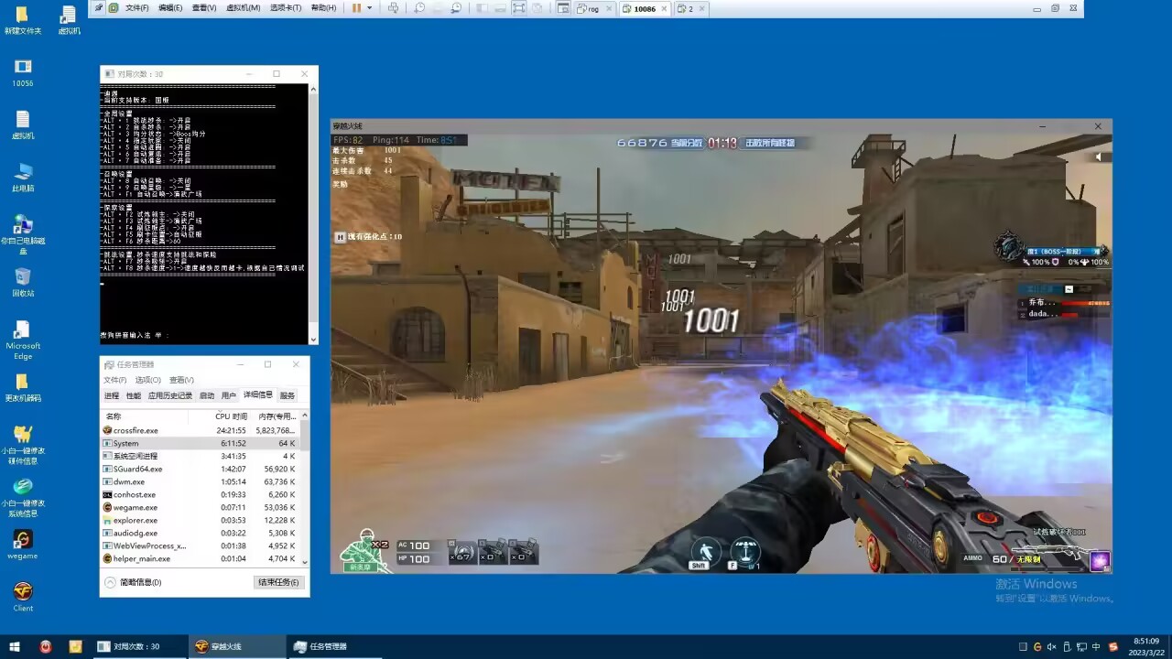Switch to Task Manager 服务 tab

point(288,395)
